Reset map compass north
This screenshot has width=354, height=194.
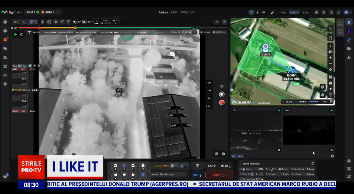tap(330, 46)
